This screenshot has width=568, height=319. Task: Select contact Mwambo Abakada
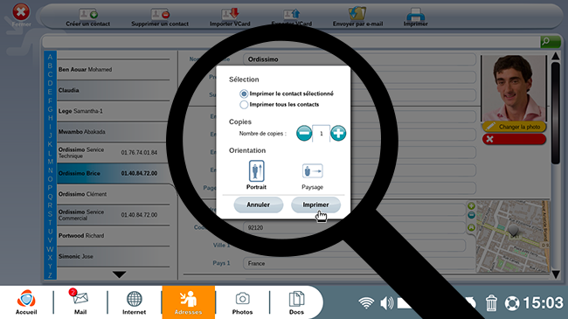coord(114,132)
